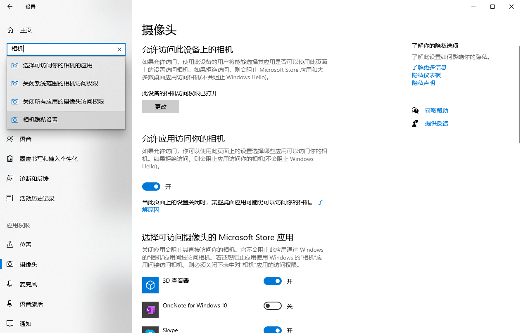
Task: Click the vertical scrollbar on the right edge
Action: pos(519,95)
